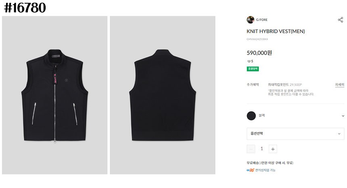View the front vest product image
The image size is (347, 188).
(x=55, y=95)
